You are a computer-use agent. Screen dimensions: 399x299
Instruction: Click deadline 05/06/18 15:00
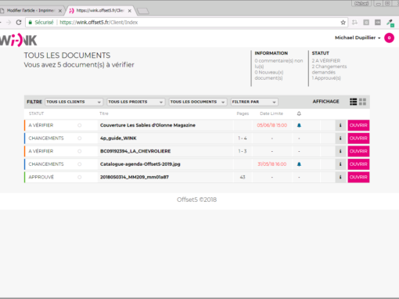pos(271,125)
